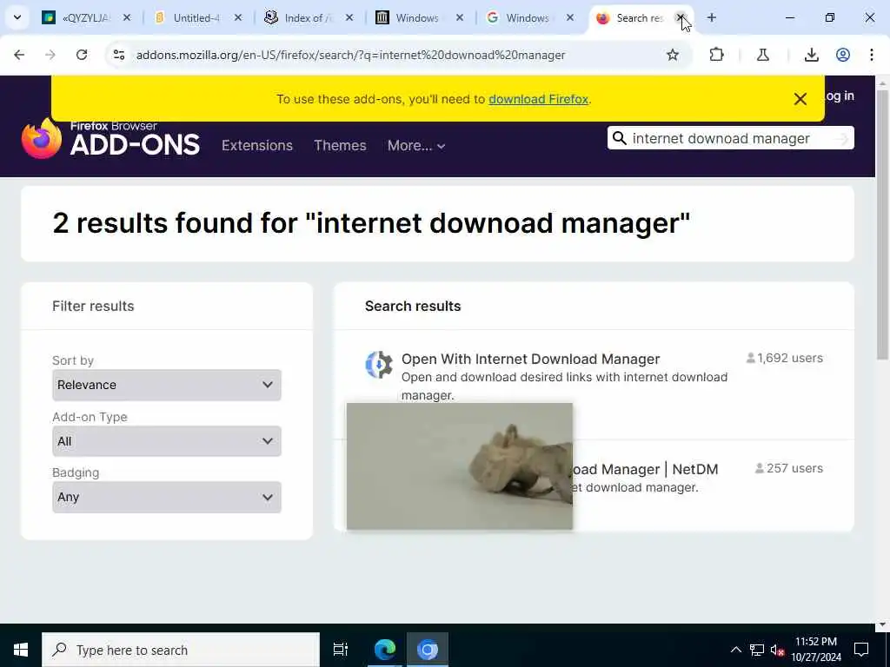Open the network tray icon

click(x=757, y=650)
